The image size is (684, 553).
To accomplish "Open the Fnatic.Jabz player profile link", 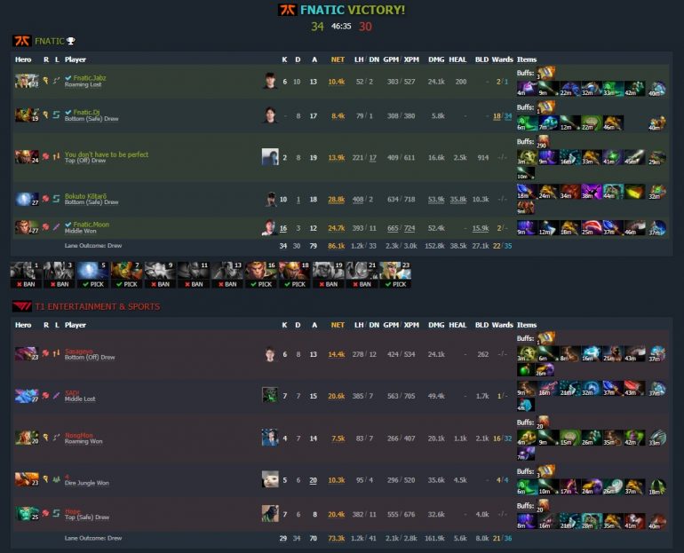I will [x=90, y=77].
